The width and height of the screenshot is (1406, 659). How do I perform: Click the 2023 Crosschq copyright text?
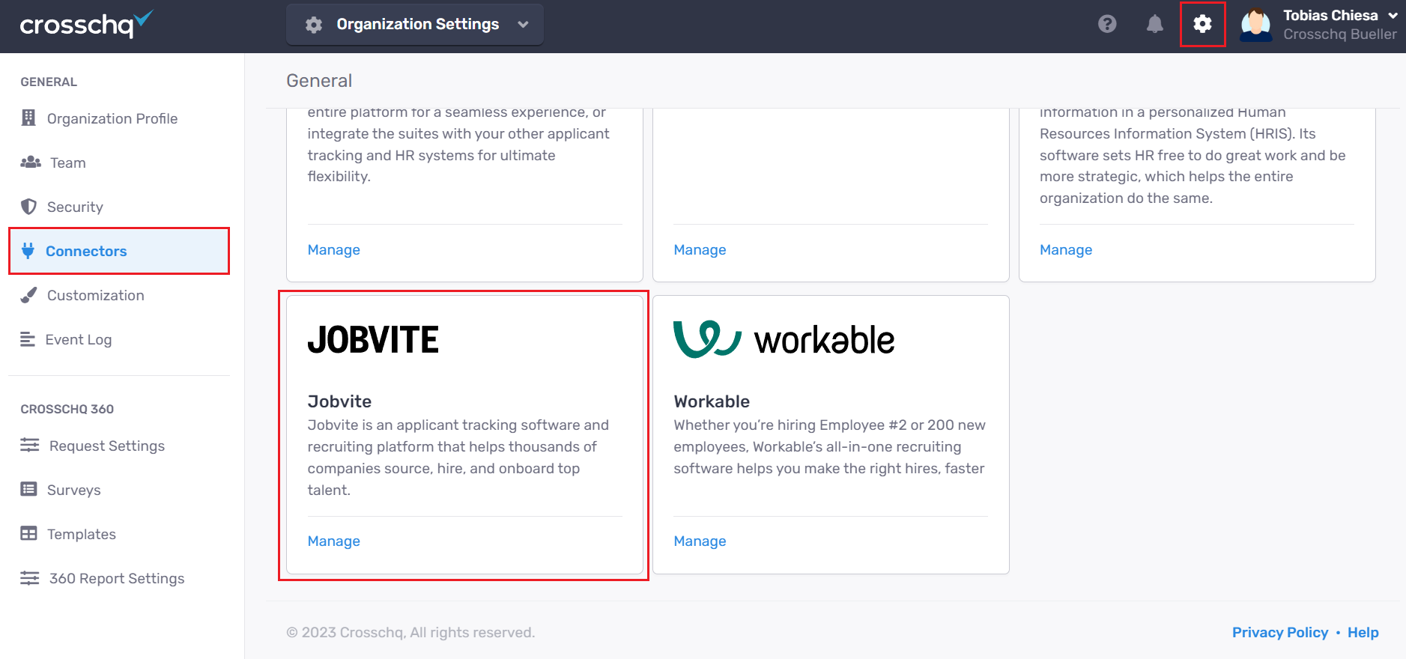pos(410,632)
